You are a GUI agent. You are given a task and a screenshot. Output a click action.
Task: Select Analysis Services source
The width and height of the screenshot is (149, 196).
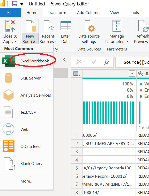[x=26, y=95]
